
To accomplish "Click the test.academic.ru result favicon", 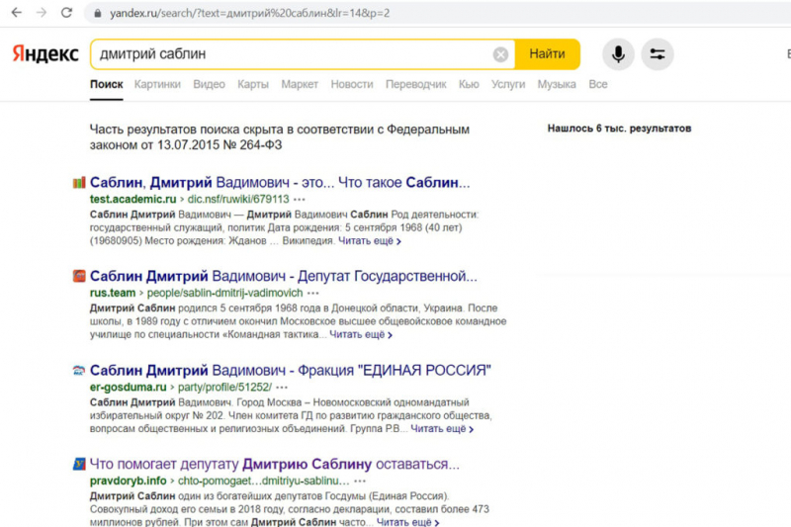I will (x=79, y=183).
